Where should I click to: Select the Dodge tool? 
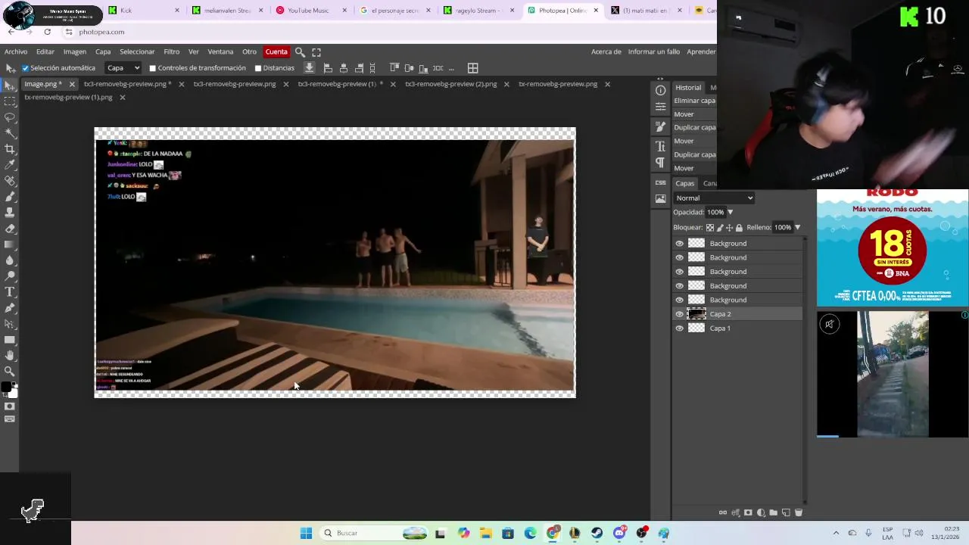pyautogui.click(x=10, y=276)
